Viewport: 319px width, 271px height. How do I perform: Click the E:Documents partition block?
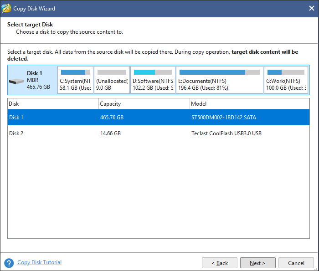tap(220, 80)
